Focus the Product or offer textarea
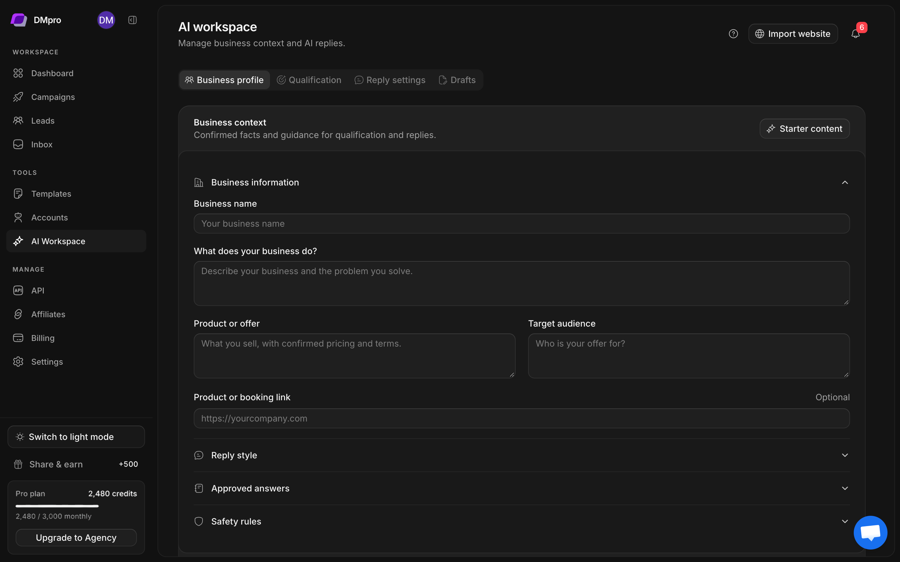 354,356
